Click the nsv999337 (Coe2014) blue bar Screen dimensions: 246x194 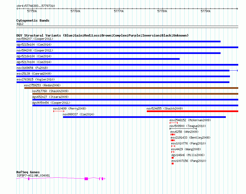point(144,117)
